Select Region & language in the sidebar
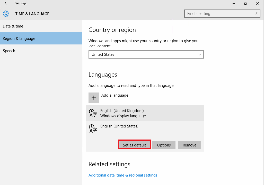This screenshot has width=264, height=185. click(41, 38)
